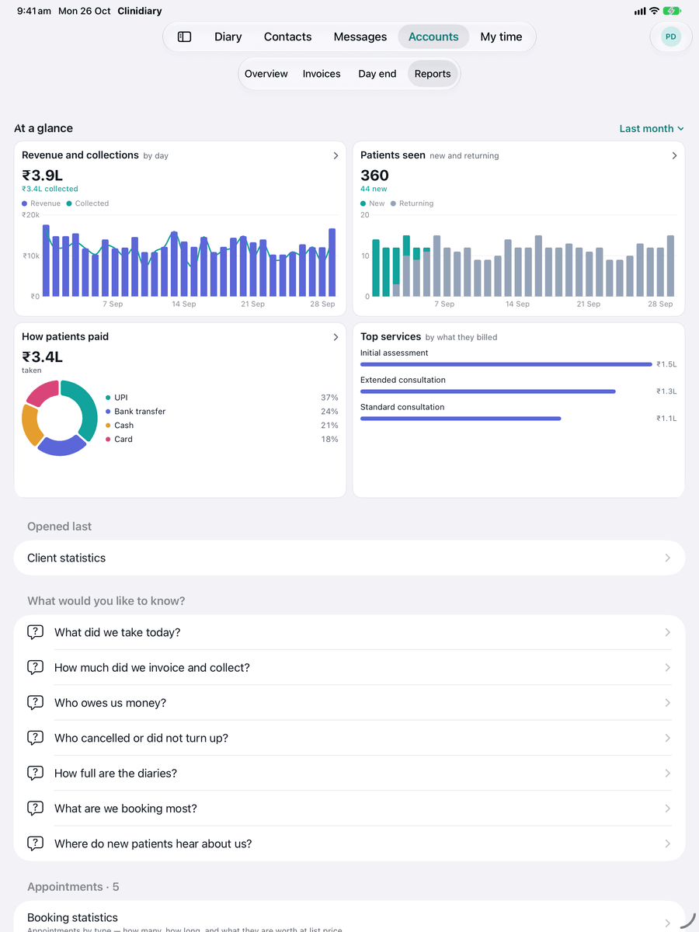Click the New legend dot in Patients seen

coord(363,203)
